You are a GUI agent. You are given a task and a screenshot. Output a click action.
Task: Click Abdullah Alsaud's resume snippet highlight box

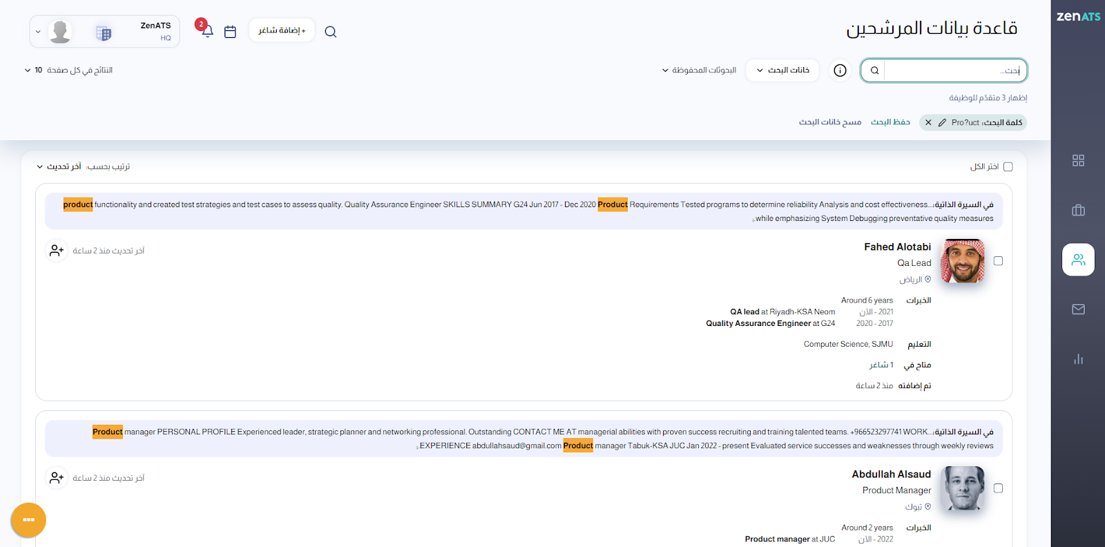click(524, 439)
